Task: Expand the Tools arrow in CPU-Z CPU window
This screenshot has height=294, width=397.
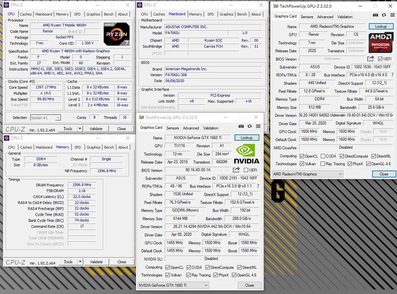Action: pos(80,129)
